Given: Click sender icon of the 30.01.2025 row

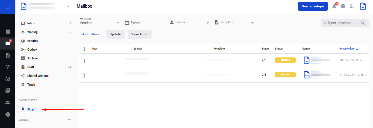Looking at the screenshot, I should point(307,60).
